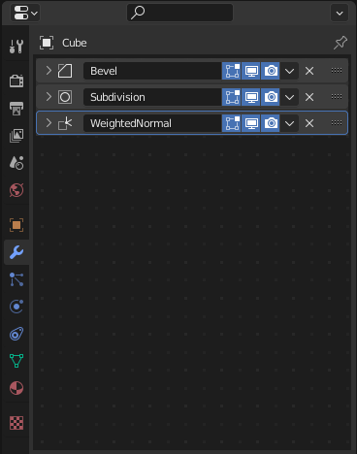Toggle WeightedNormal render camera visibility
357x454 pixels.
(x=271, y=123)
